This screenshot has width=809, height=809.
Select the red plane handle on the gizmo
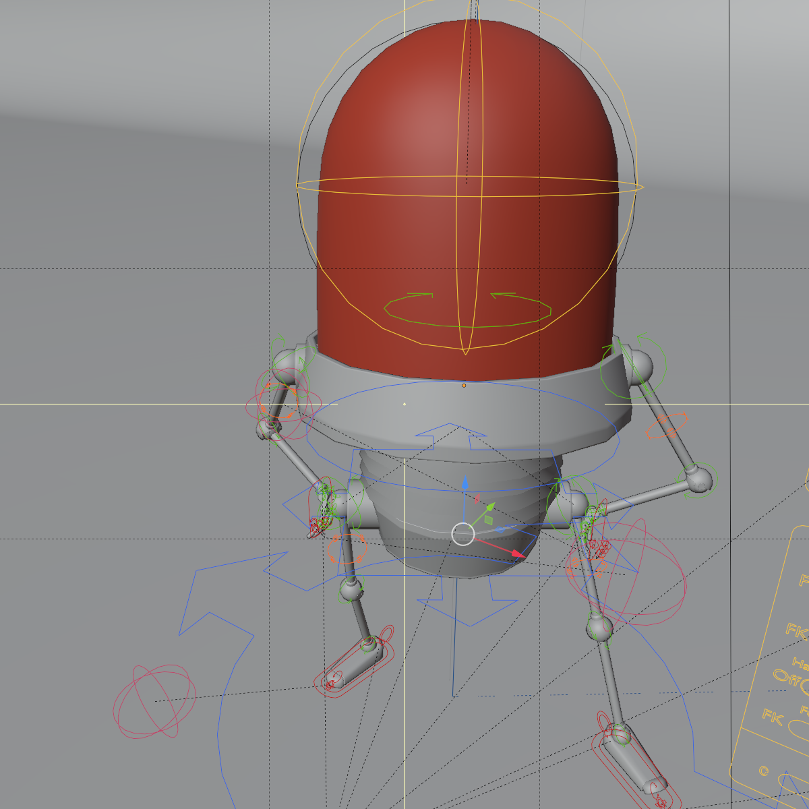477,499
